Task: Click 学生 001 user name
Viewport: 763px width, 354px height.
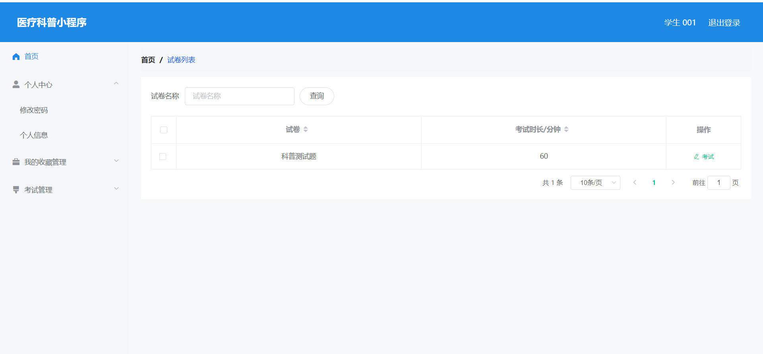Action: [x=680, y=23]
